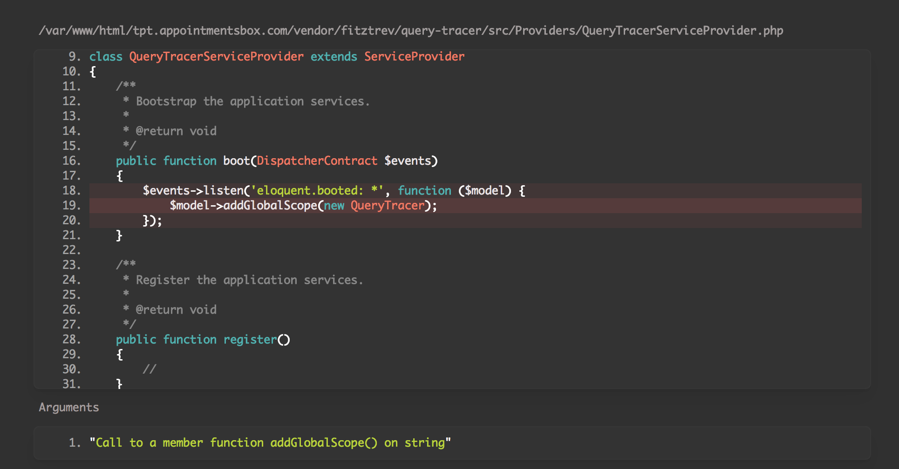Click argument number 1.
899x469 pixels.
point(75,442)
